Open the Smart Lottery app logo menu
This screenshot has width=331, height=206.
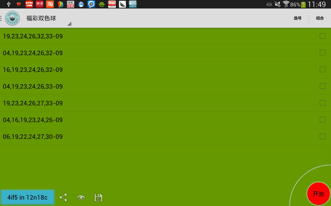pos(12,18)
